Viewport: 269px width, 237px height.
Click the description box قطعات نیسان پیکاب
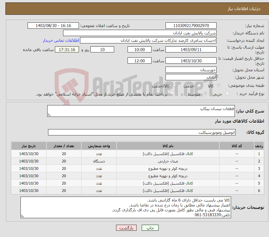click(x=141, y=111)
